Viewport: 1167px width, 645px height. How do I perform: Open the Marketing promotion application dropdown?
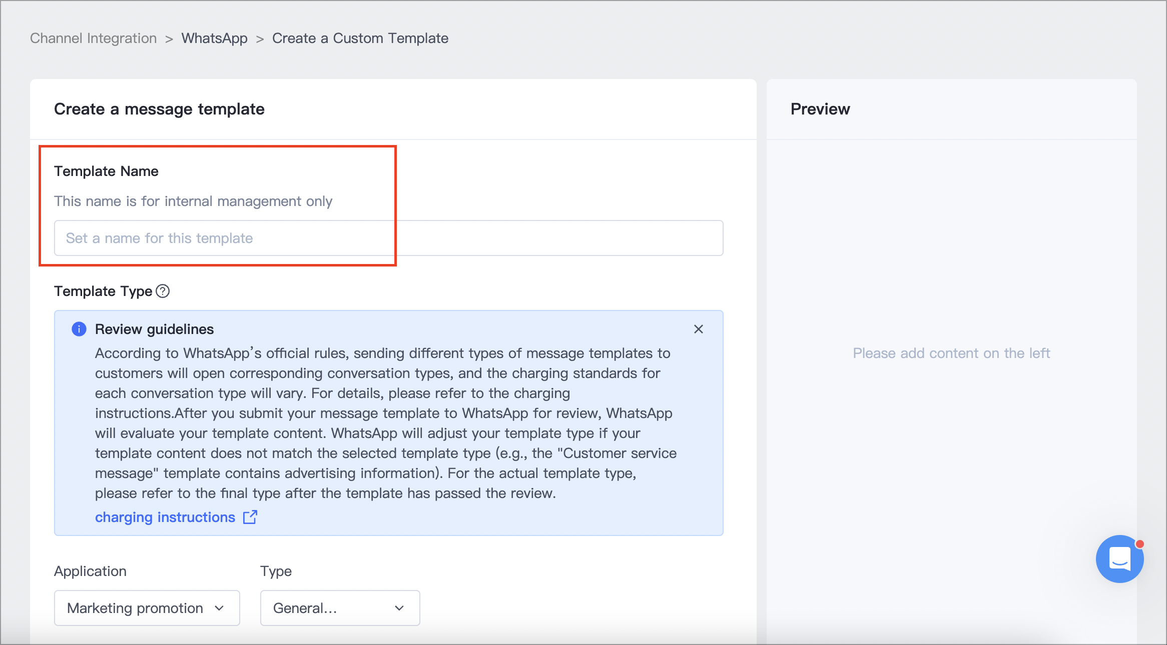(147, 608)
